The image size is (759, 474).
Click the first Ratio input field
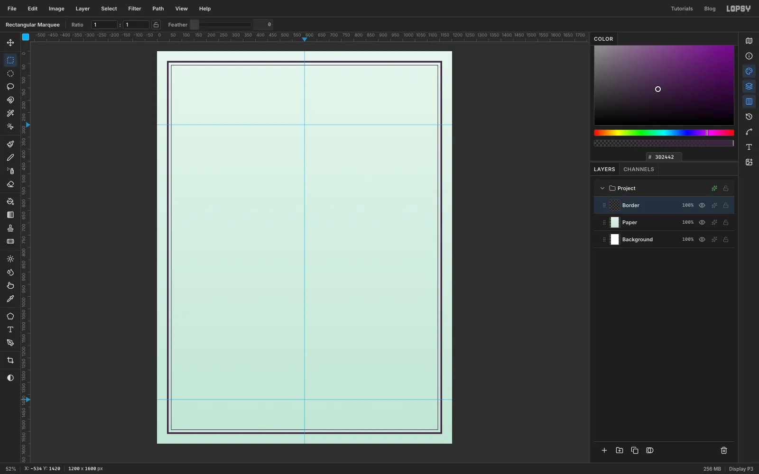(x=104, y=25)
